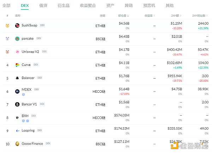Click Goose Finance's $127.11M locked value
Viewport: 212px width, 153px height.
(122, 142)
